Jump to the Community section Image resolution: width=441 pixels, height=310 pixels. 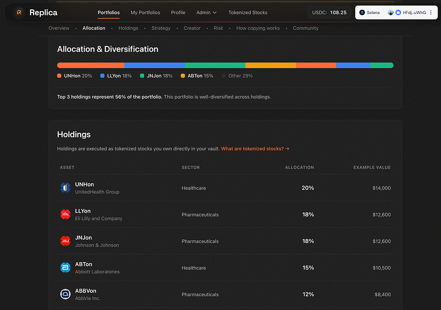[x=306, y=28]
